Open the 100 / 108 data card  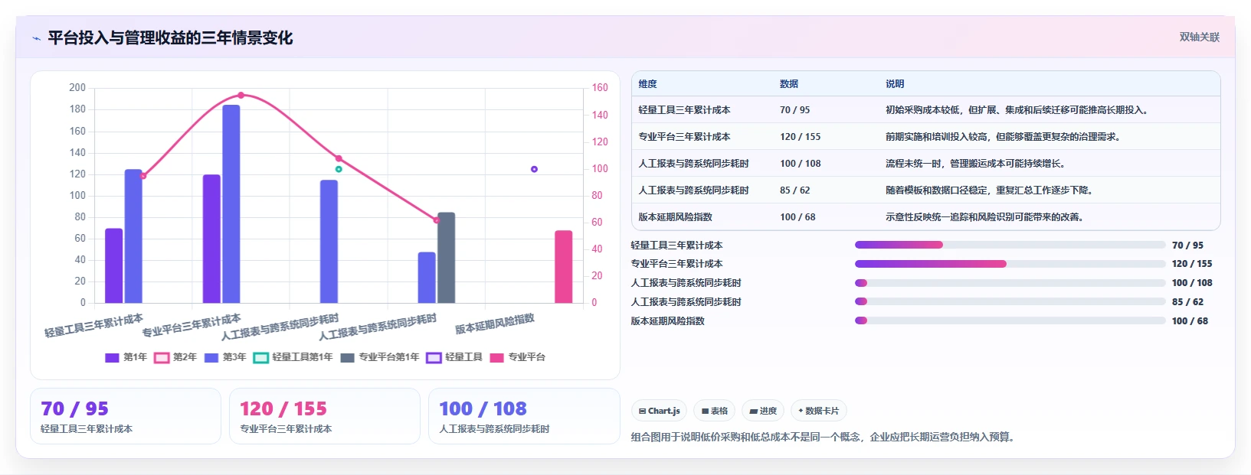[524, 416]
